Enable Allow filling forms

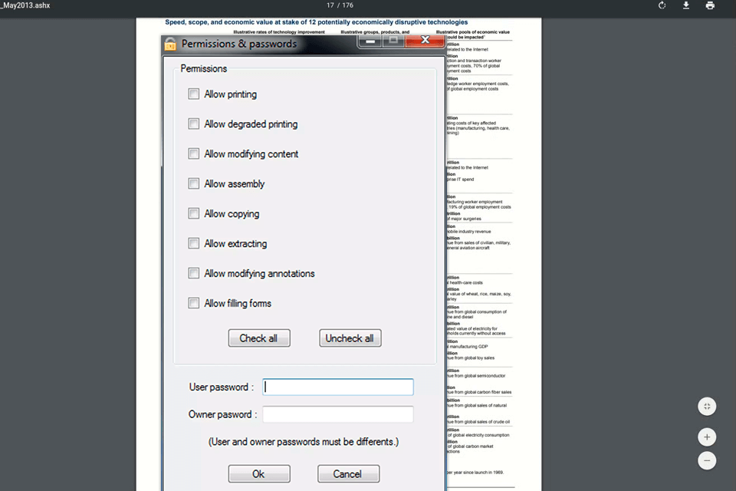193,303
